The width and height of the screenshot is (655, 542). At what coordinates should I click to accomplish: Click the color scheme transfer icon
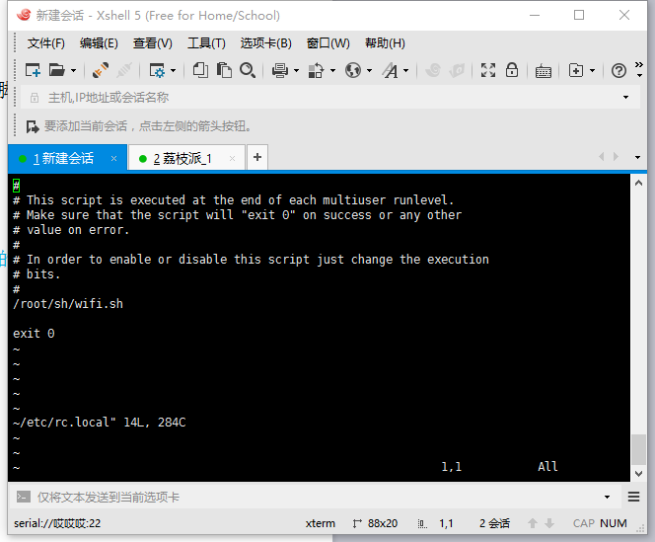317,70
